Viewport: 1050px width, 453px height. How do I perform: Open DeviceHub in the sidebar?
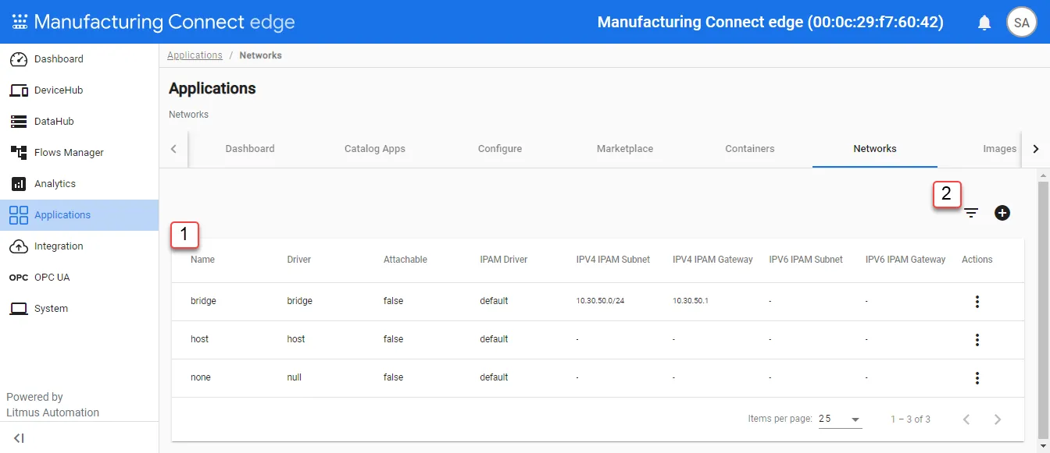click(x=80, y=90)
